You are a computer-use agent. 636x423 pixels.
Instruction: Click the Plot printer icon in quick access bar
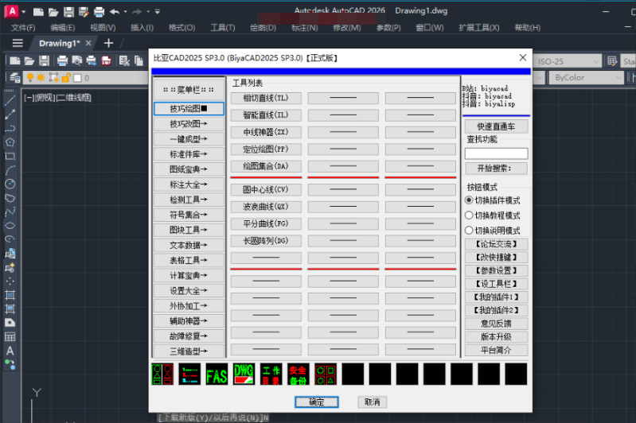click(x=99, y=12)
